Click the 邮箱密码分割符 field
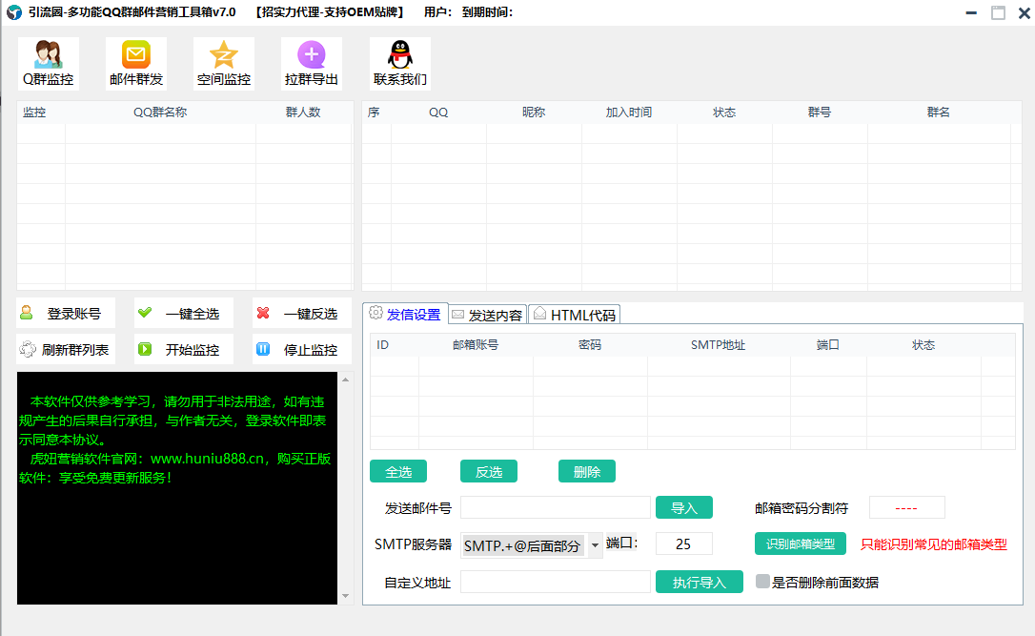The image size is (1035, 636). click(x=907, y=507)
